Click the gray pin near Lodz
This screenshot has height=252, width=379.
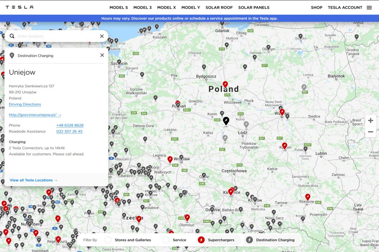(x=246, y=125)
